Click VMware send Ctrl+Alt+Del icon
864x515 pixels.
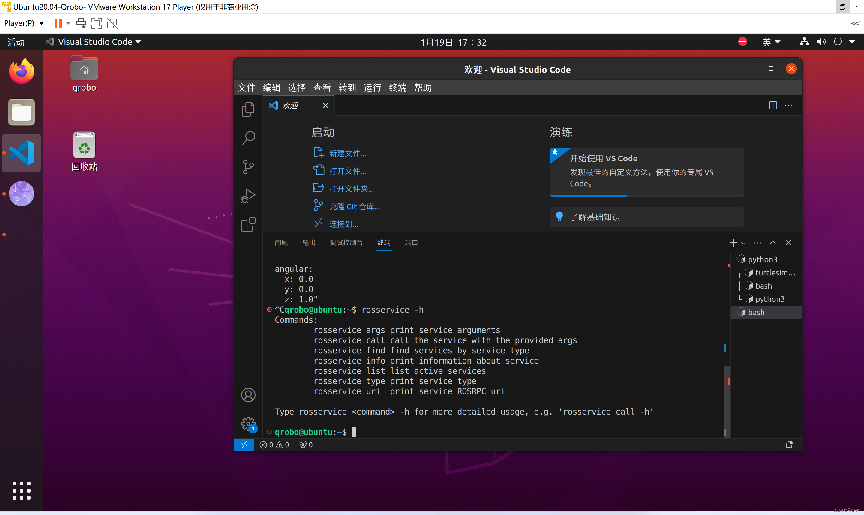pos(81,23)
